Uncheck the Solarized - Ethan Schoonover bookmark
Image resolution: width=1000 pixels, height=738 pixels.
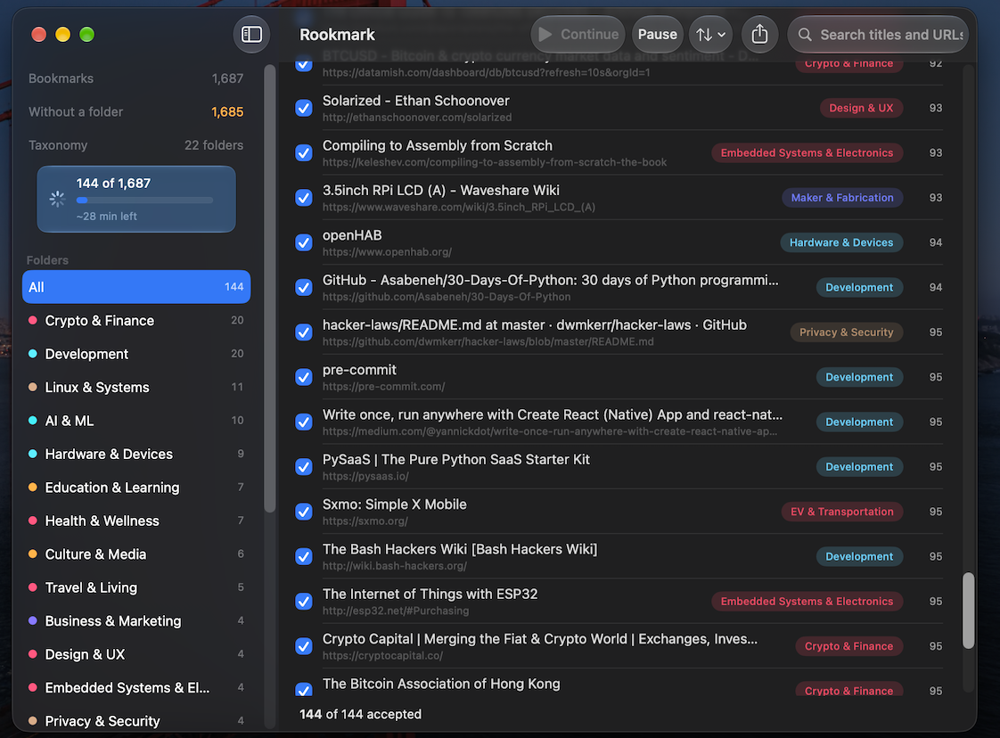pos(304,109)
